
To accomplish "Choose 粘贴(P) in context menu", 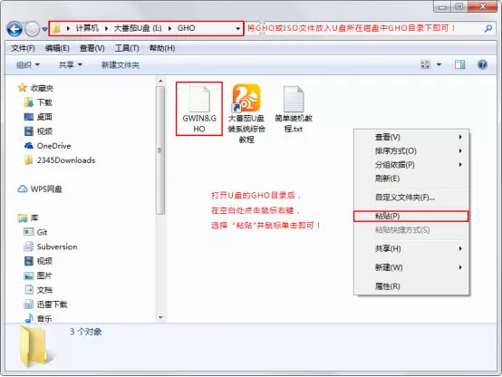I will [x=411, y=217].
